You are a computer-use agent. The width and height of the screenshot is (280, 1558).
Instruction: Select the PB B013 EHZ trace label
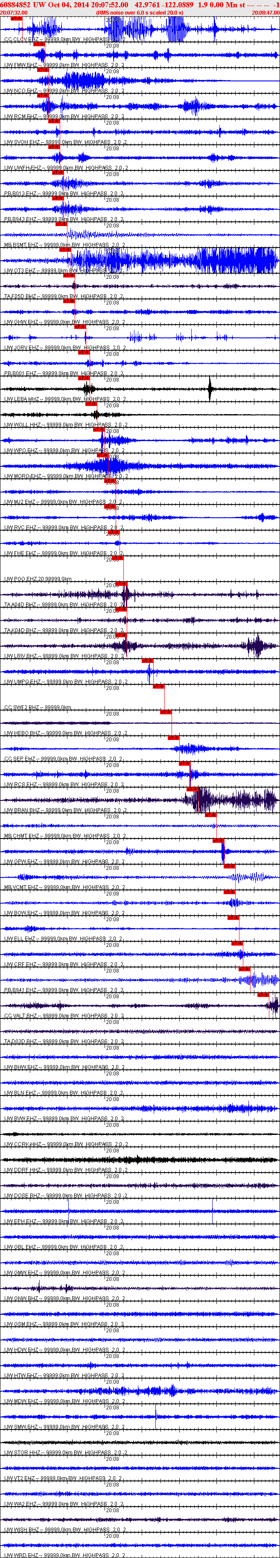64,194
